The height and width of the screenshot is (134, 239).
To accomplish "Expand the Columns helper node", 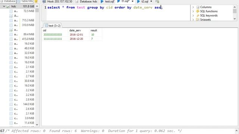I will (193, 7).
